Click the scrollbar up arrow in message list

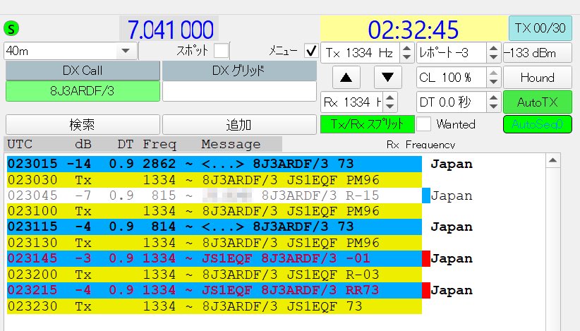[x=552, y=160]
